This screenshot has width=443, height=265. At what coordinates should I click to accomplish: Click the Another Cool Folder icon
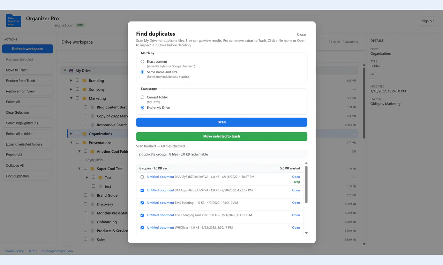[x=92, y=151]
